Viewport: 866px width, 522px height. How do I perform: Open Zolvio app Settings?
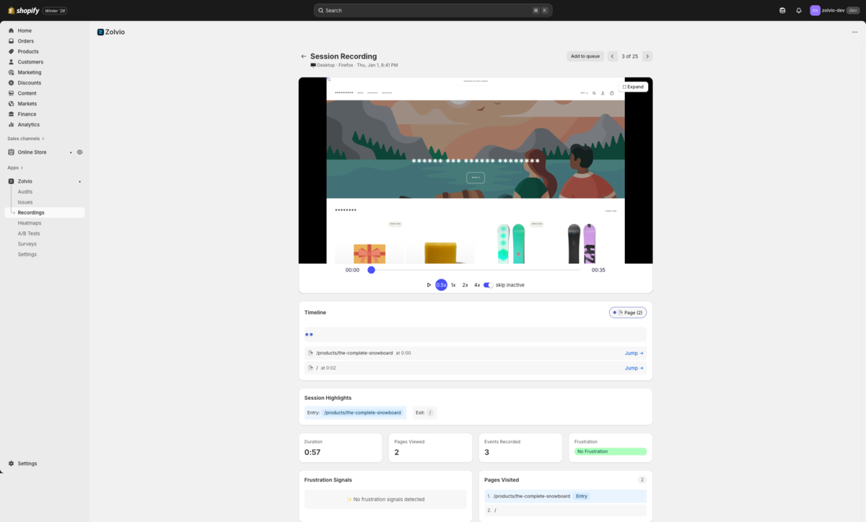pos(27,253)
